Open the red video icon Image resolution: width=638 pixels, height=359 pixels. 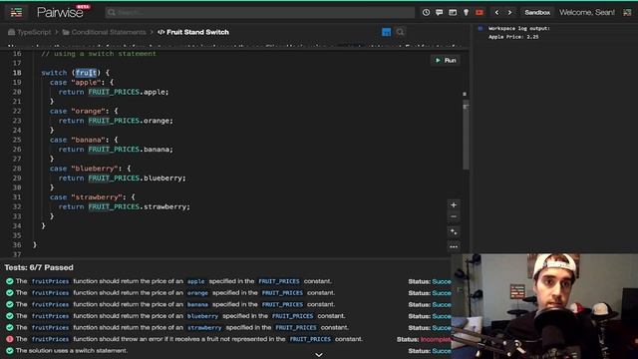pyautogui.click(x=479, y=13)
